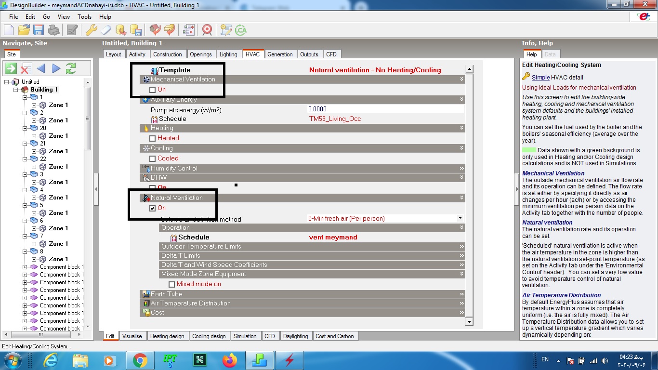
Task: Click the eraser toolbar icon
Action: [106, 30]
